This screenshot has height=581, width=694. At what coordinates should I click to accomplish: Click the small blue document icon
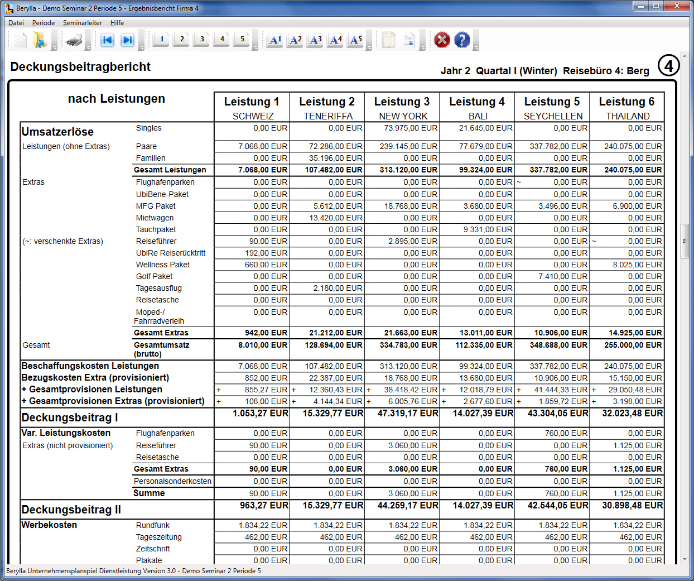(x=409, y=40)
